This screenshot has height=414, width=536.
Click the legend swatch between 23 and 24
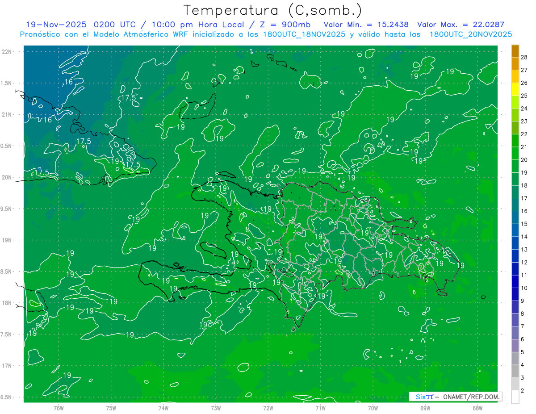pos(515,115)
